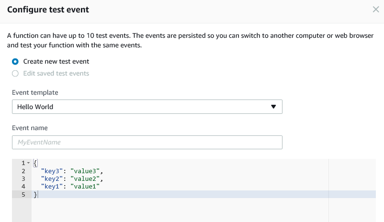Place cursor on "key1" in the JSON
The width and height of the screenshot is (384, 222).
coord(52,186)
